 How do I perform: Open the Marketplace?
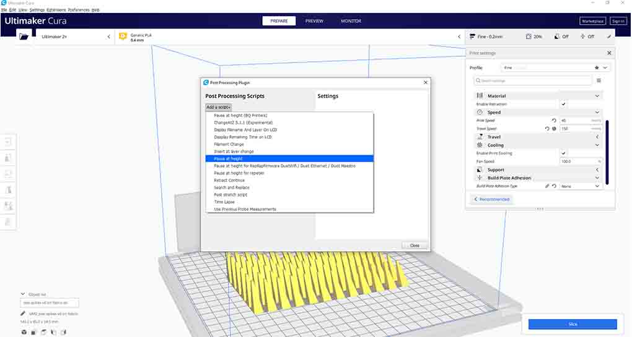click(592, 21)
